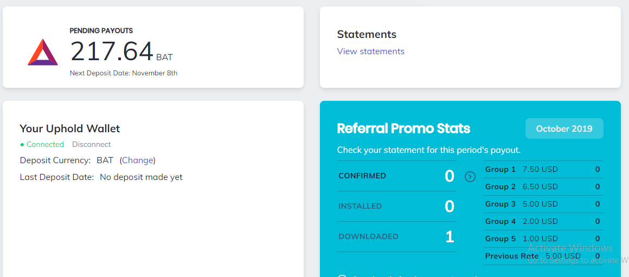Click the Your Uphold Wallet heading
The image size is (629, 277).
coord(70,129)
